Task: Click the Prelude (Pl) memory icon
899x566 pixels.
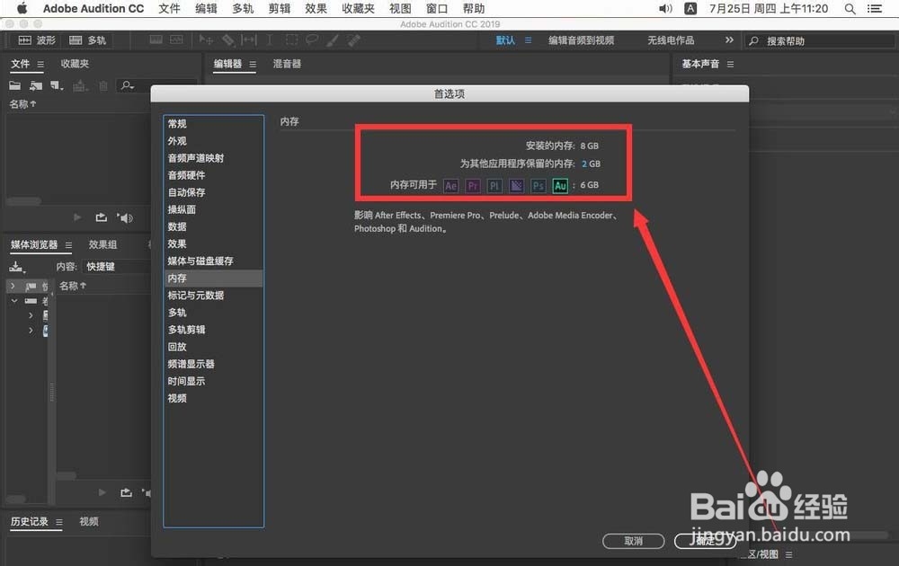Action: (494, 186)
